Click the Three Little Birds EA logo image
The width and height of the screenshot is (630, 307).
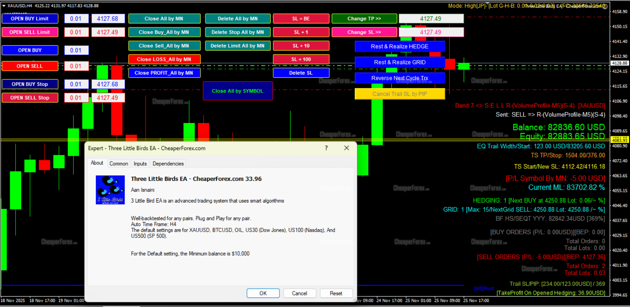(110, 190)
